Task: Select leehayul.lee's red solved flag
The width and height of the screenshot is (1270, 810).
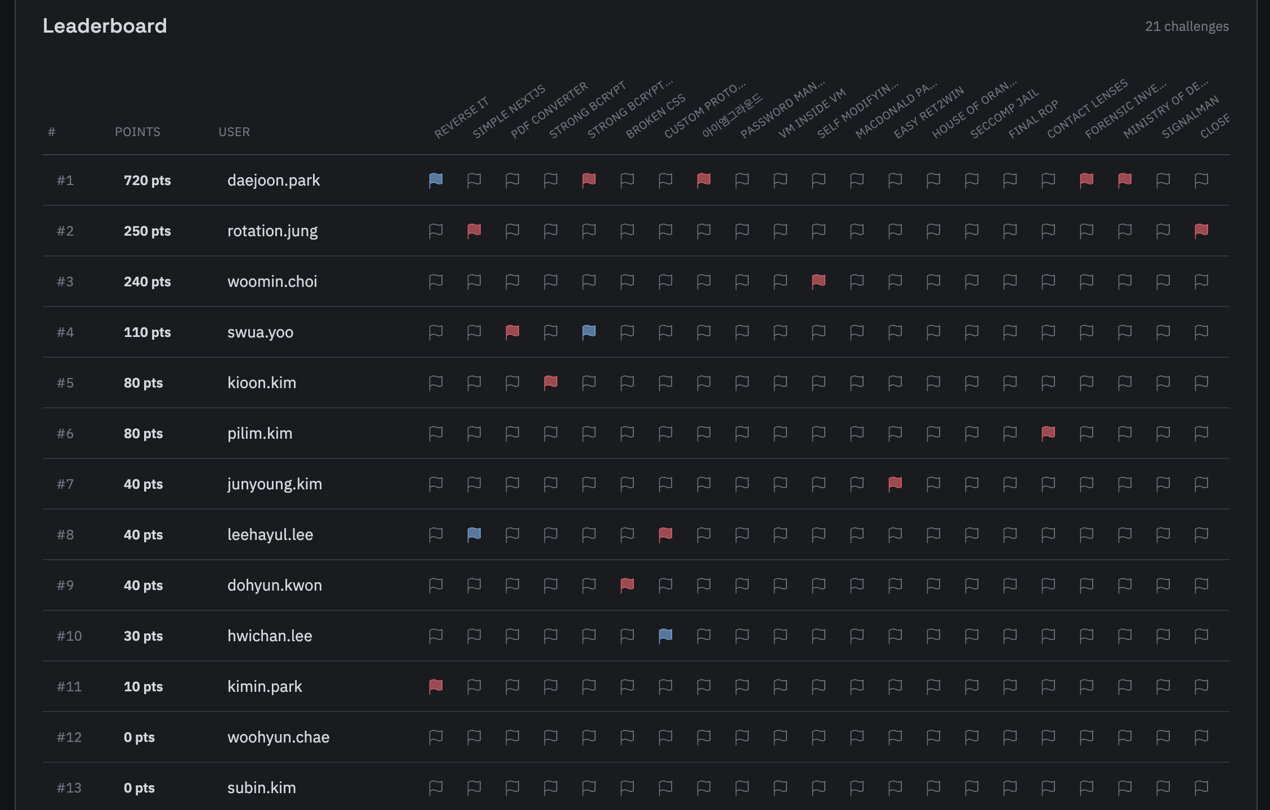Action: (666, 534)
